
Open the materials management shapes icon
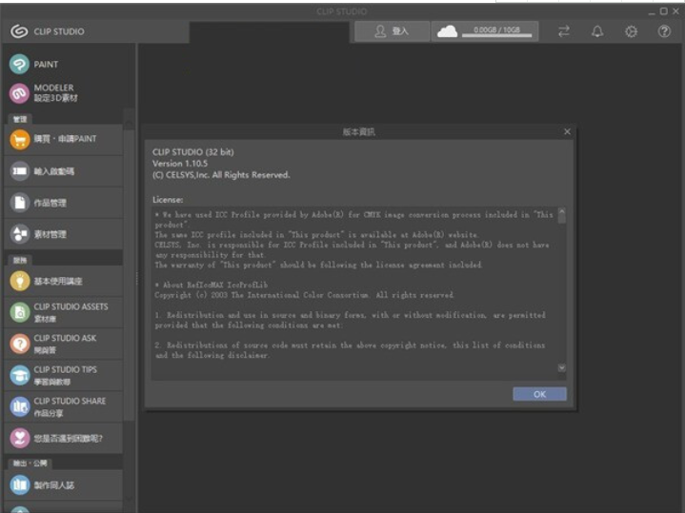[x=19, y=234]
